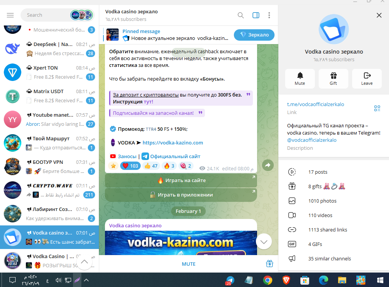This screenshot has height=287, width=389.
Task: Open https://vodka-kazino.com link
Action: 173,143
